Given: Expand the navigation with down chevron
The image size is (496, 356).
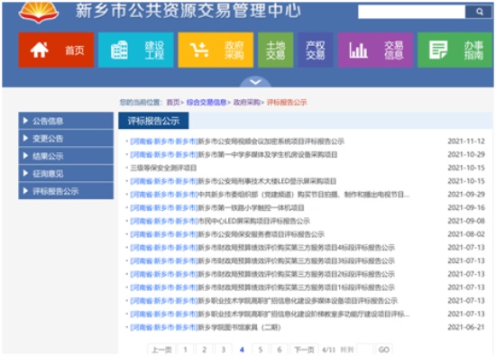Looking at the screenshot, I should pos(255,82).
